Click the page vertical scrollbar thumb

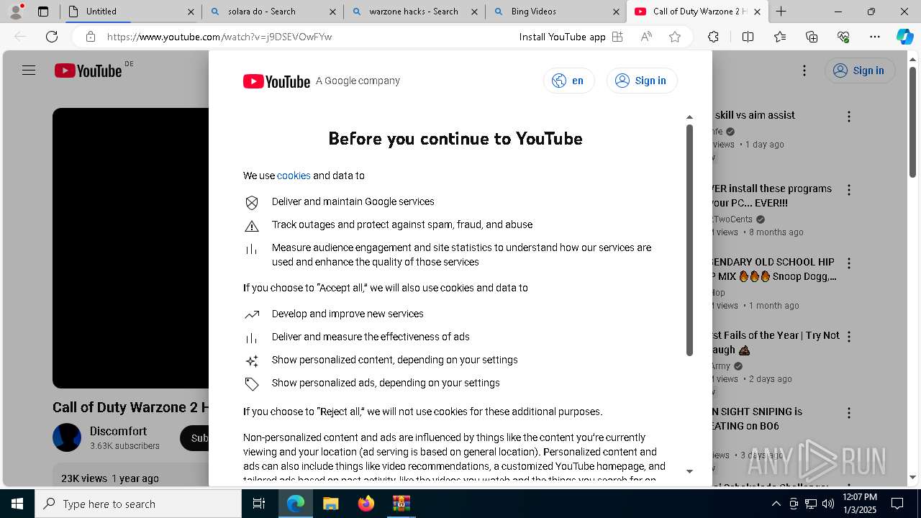coord(912,122)
